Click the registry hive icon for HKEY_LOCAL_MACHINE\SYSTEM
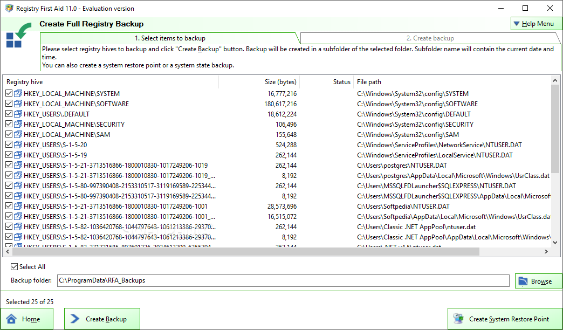The width and height of the screenshot is (563, 330). 18,94
